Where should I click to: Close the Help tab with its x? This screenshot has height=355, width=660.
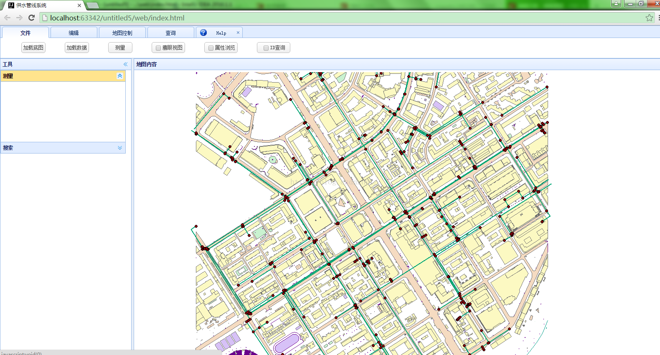[238, 33]
